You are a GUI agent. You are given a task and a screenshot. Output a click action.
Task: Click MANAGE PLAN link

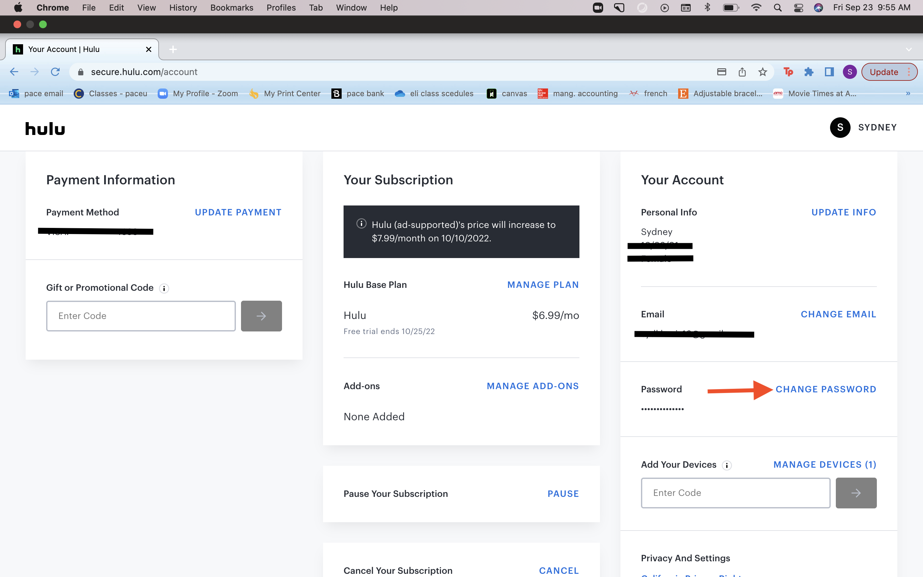coord(543,285)
